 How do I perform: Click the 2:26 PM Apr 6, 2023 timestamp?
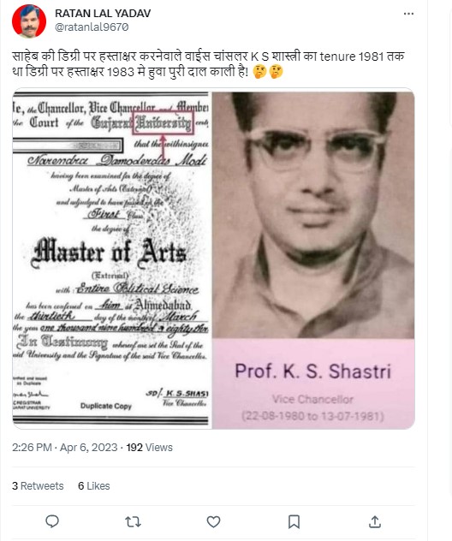[65, 448]
